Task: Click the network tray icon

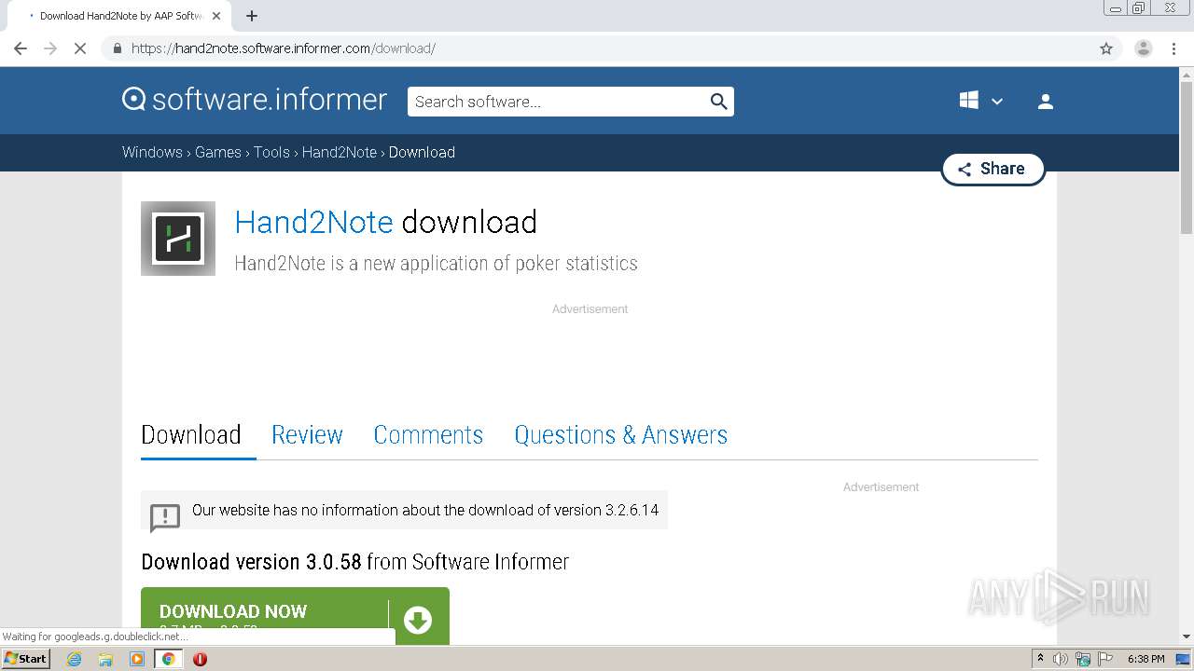Action: pyautogui.click(x=1083, y=659)
